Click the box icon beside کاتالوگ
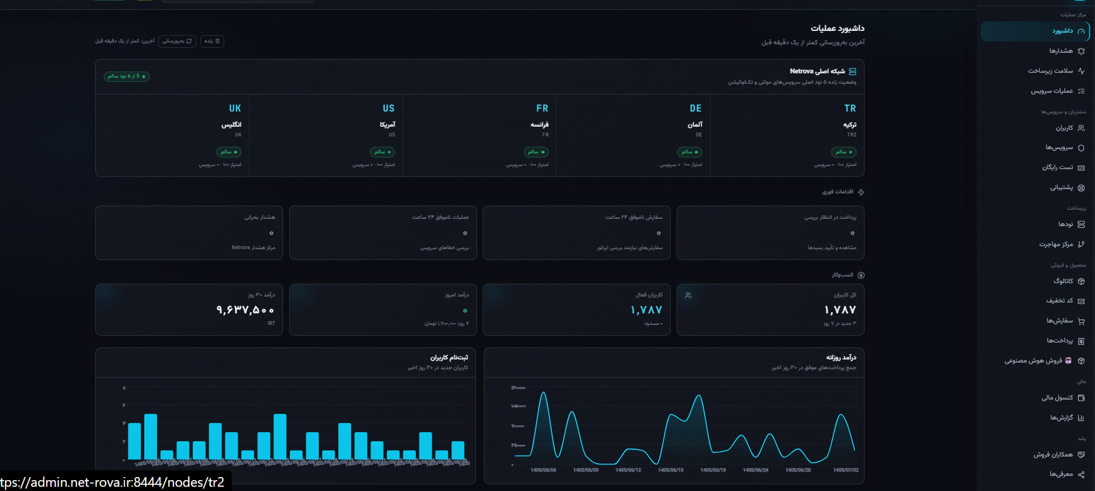Screen dimensions: 1095x491 click(1081, 281)
